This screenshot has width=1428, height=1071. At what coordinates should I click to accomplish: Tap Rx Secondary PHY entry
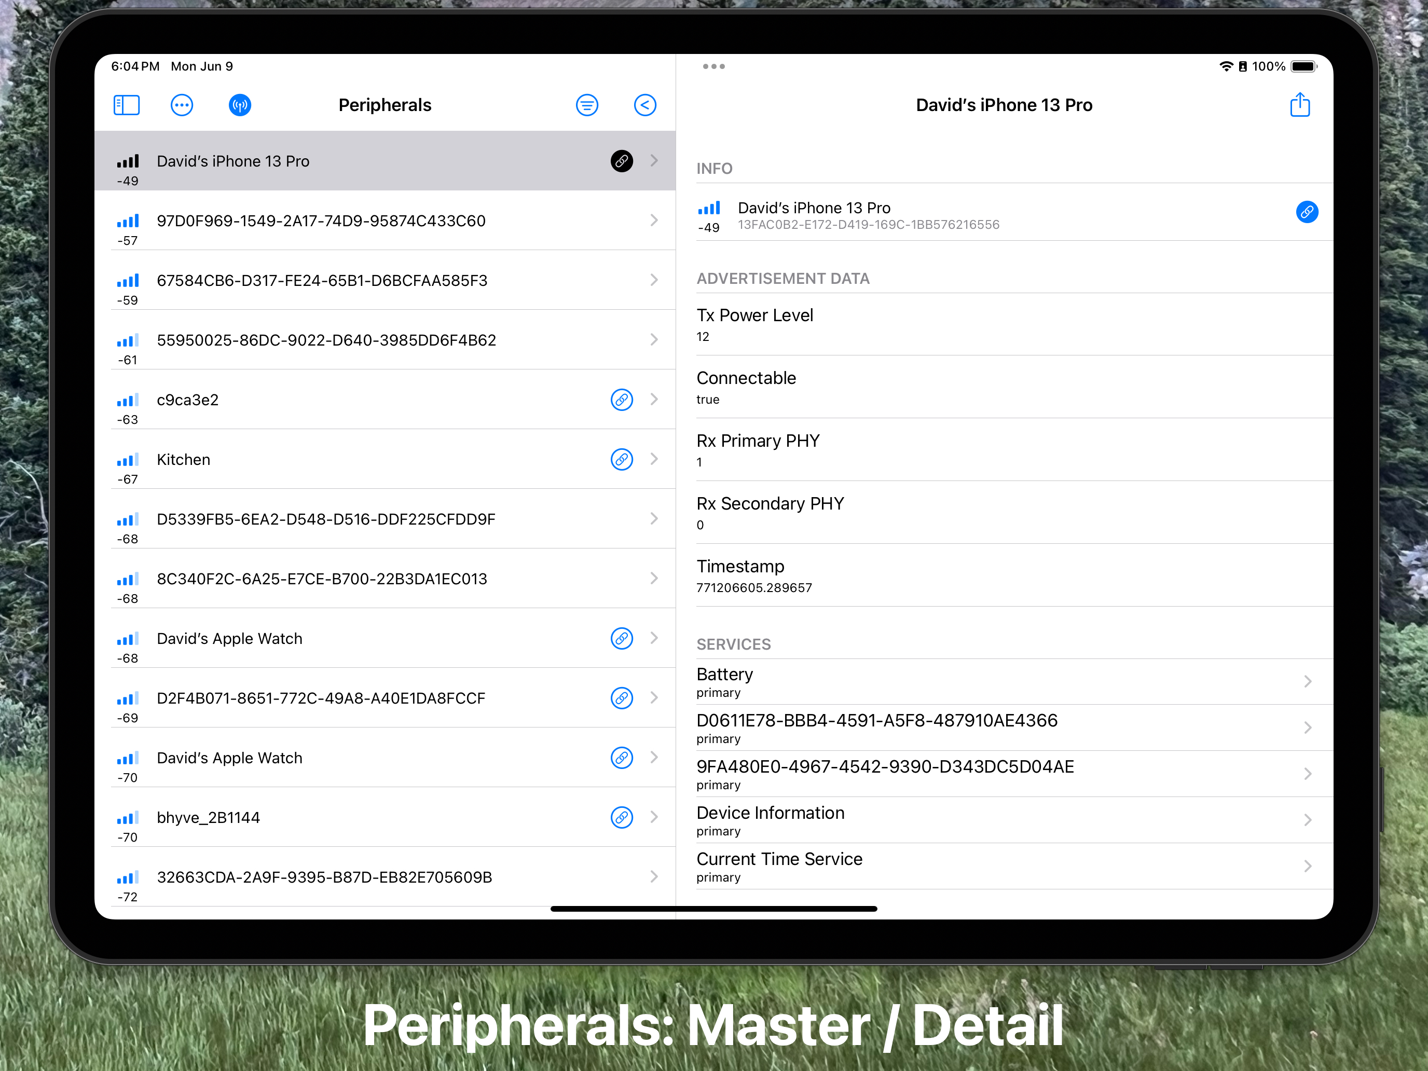[1014, 513]
